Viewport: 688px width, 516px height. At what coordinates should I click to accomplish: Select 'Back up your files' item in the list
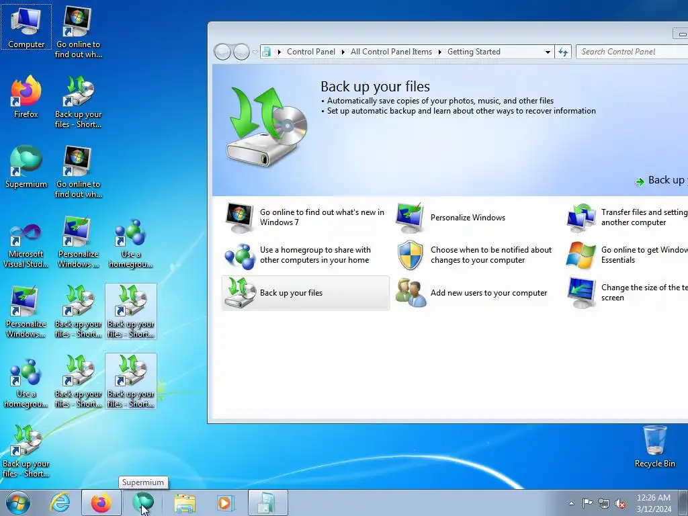[306, 293]
